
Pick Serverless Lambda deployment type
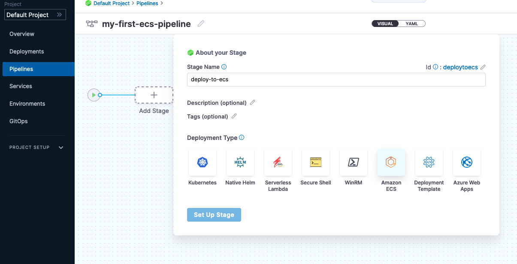coord(278,162)
